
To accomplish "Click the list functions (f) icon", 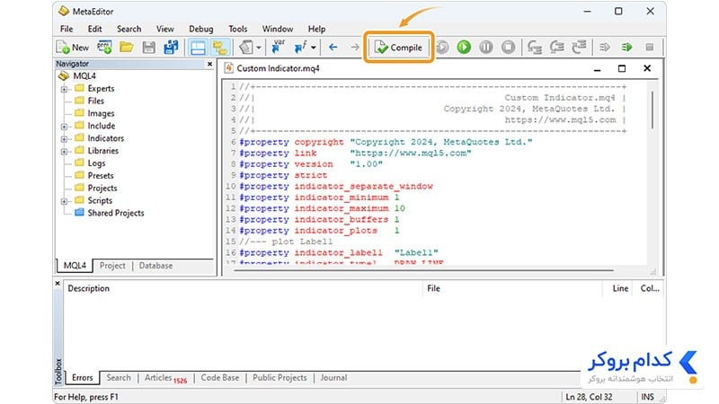I will [301, 47].
